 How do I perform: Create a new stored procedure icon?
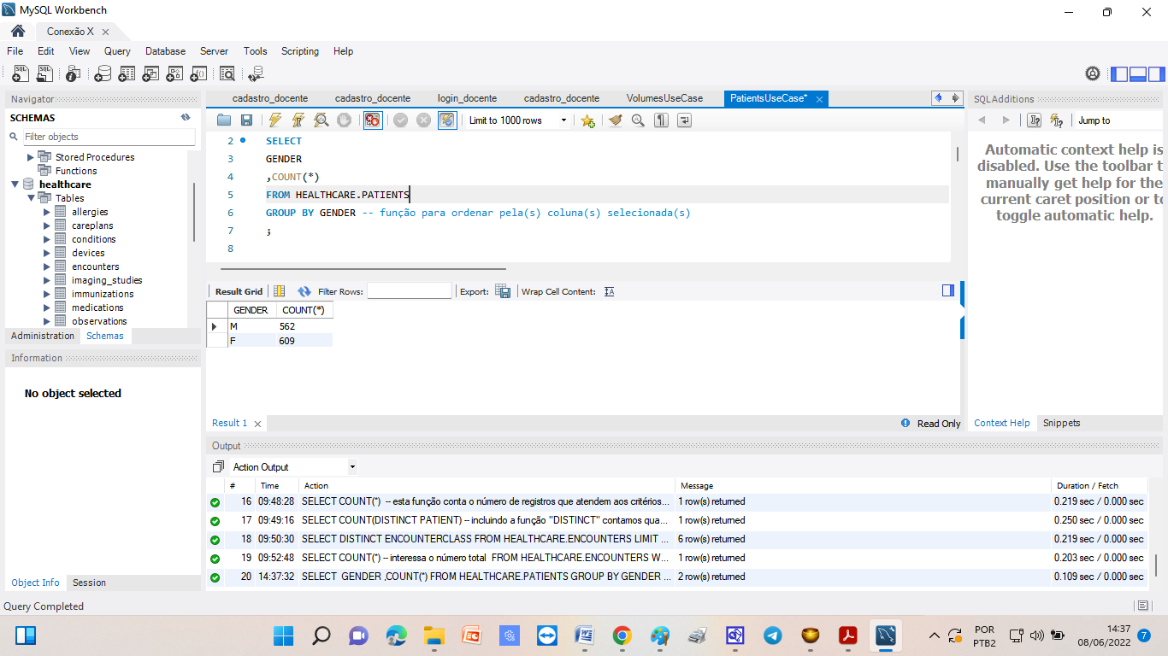[x=174, y=74]
